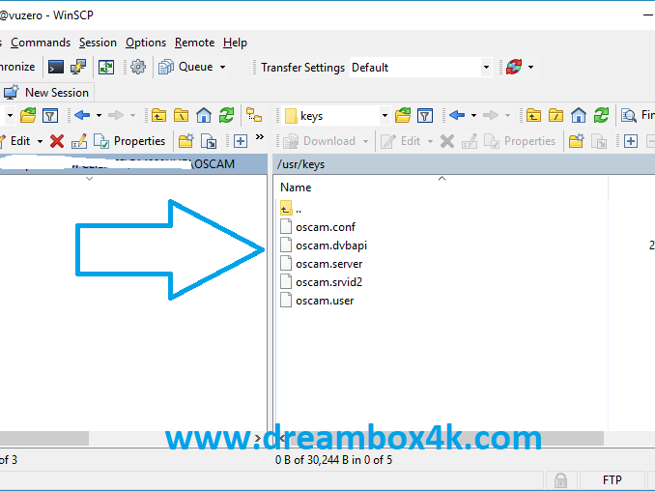Click the status bar lock icon

(x=560, y=480)
